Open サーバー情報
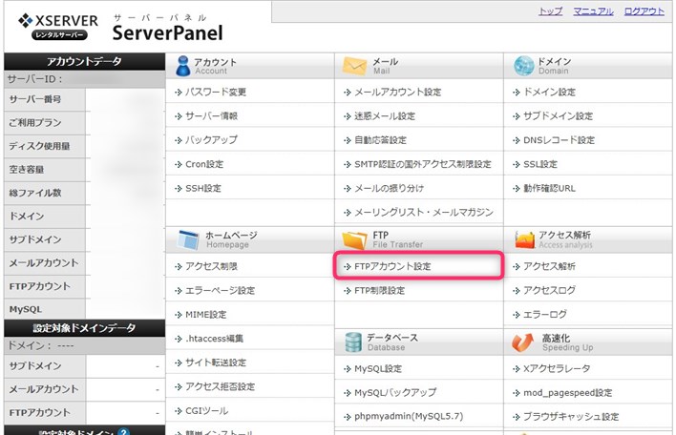Screen dimensions: 676x435 click(x=211, y=115)
